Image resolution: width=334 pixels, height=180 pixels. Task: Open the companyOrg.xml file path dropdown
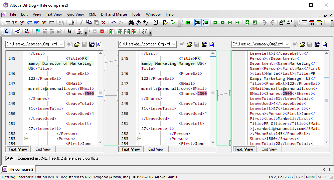pyautogui.click(x=174, y=44)
